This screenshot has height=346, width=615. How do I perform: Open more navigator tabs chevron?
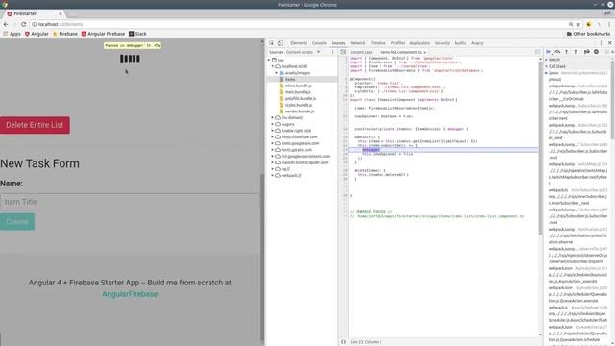coord(318,52)
